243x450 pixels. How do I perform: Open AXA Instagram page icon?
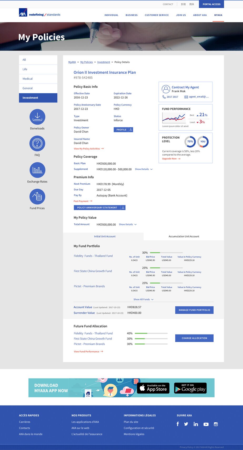[x=216, y=424]
